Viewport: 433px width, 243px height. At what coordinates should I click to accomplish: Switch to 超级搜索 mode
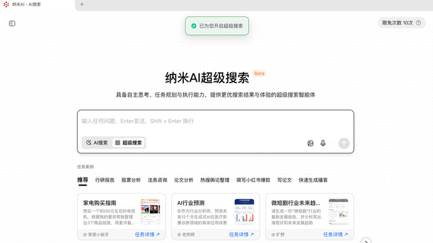click(129, 142)
